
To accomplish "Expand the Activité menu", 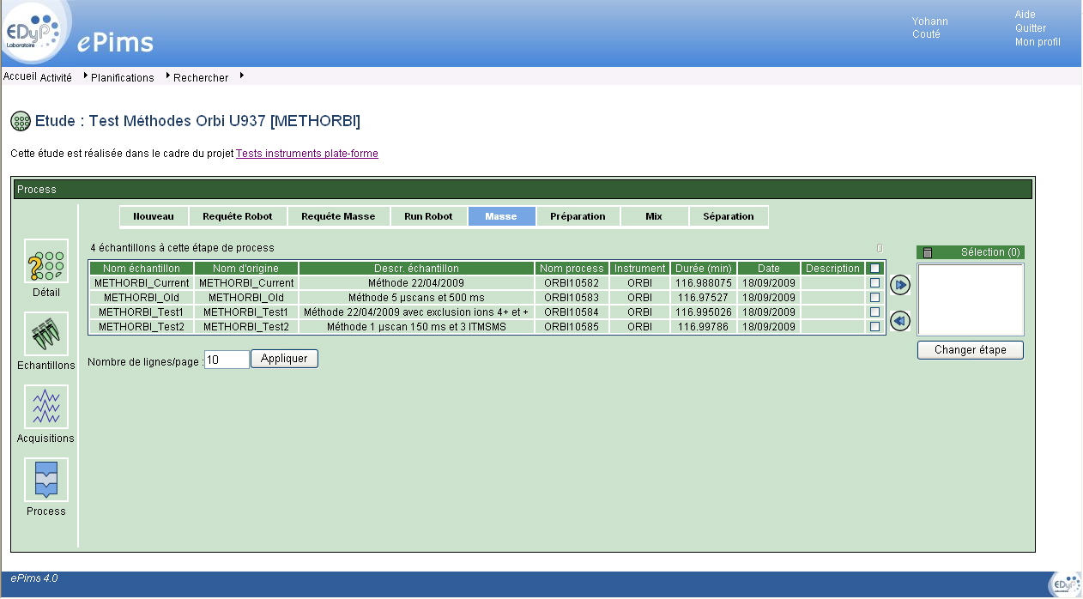I will click(57, 78).
